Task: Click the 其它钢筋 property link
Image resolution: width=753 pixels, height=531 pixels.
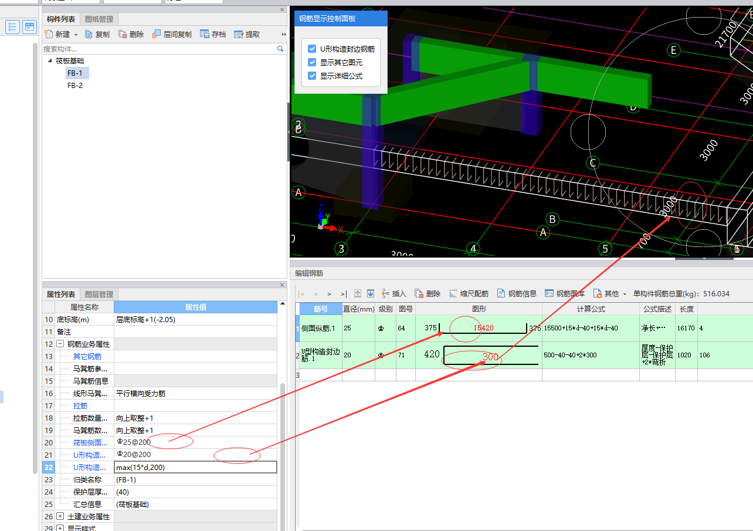Action: (87, 356)
